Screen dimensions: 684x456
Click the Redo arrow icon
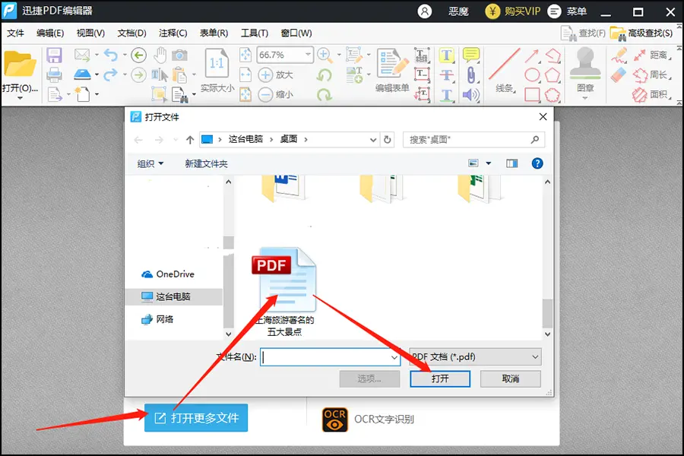(111, 74)
